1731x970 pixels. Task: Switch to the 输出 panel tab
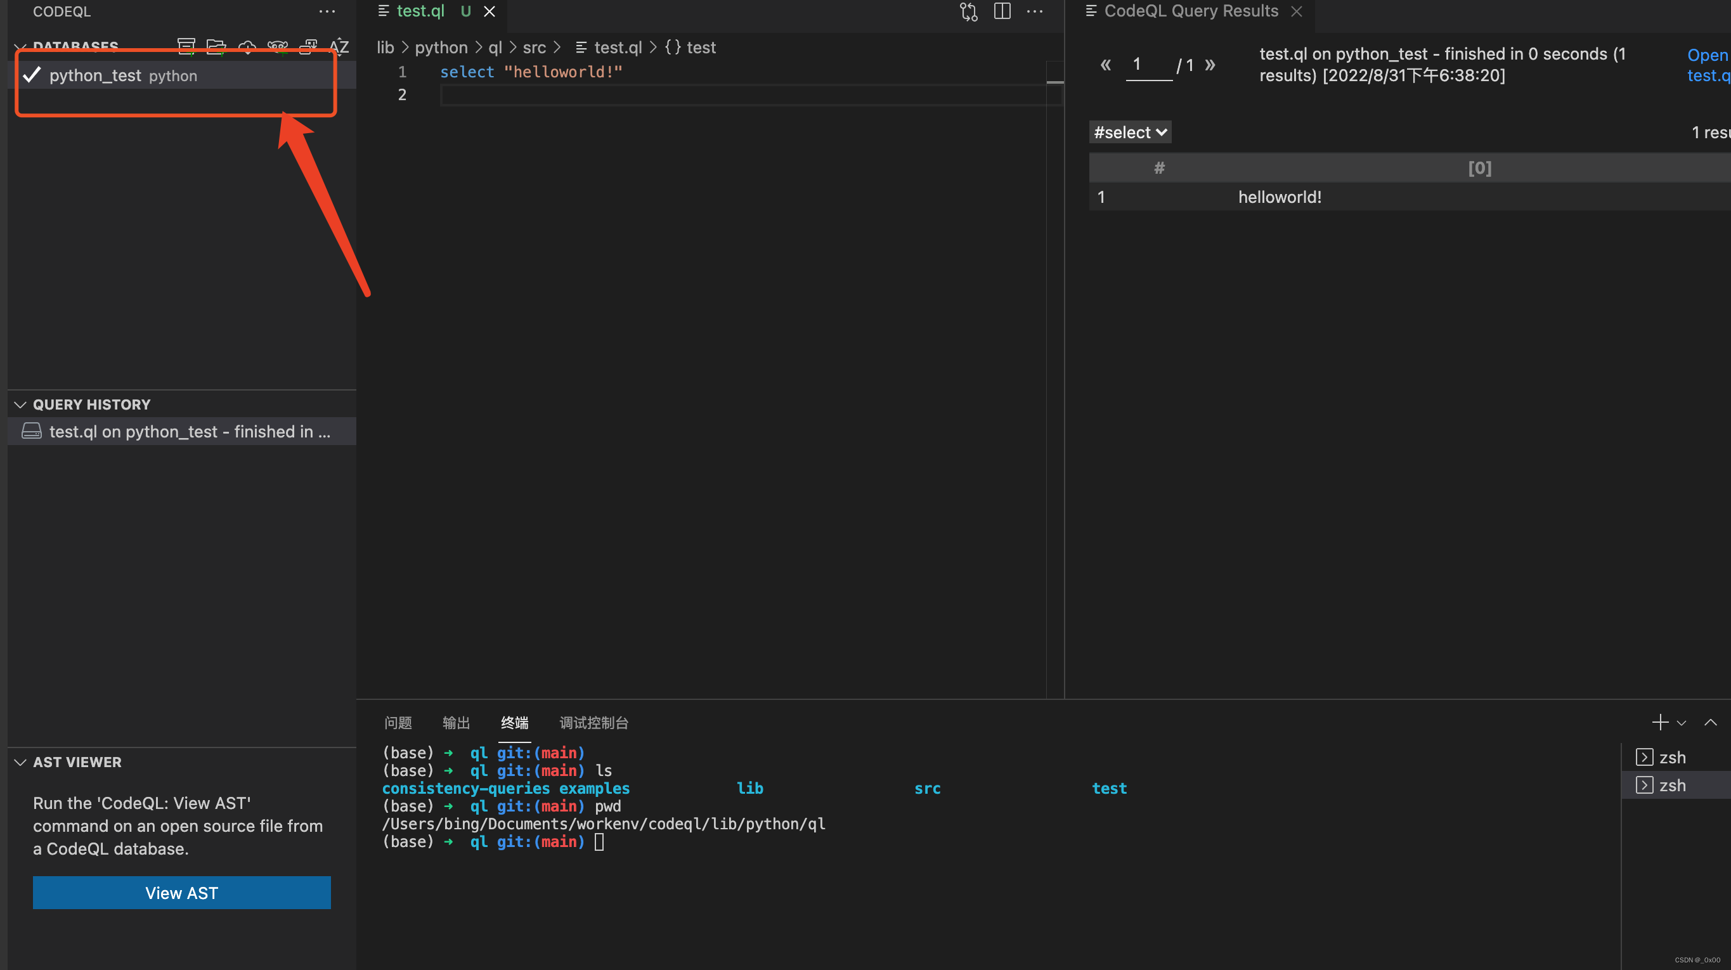coord(456,723)
